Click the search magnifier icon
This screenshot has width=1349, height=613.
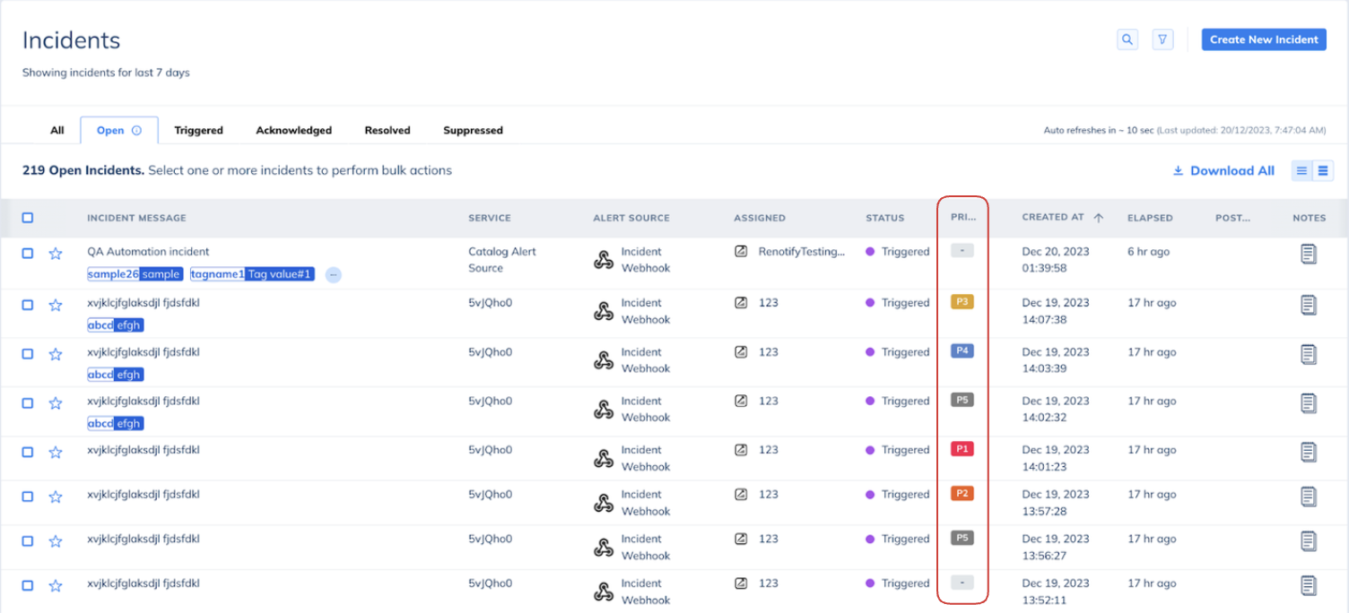(1127, 39)
